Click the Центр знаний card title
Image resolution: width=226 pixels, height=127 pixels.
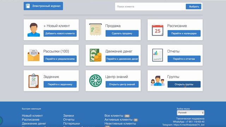(x=117, y=77)
